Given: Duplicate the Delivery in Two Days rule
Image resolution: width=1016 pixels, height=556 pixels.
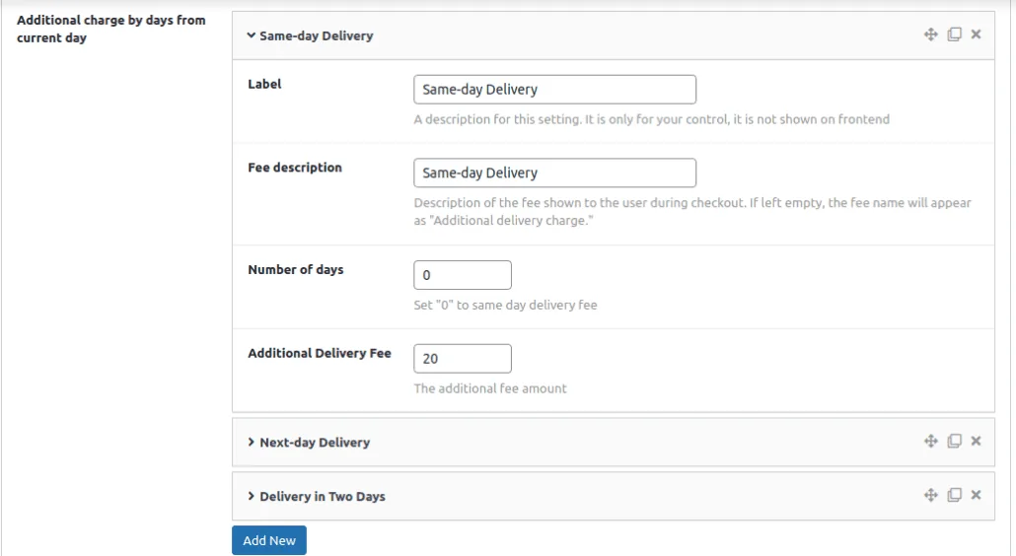Looking at the screenshot, I should coord(955,495).
